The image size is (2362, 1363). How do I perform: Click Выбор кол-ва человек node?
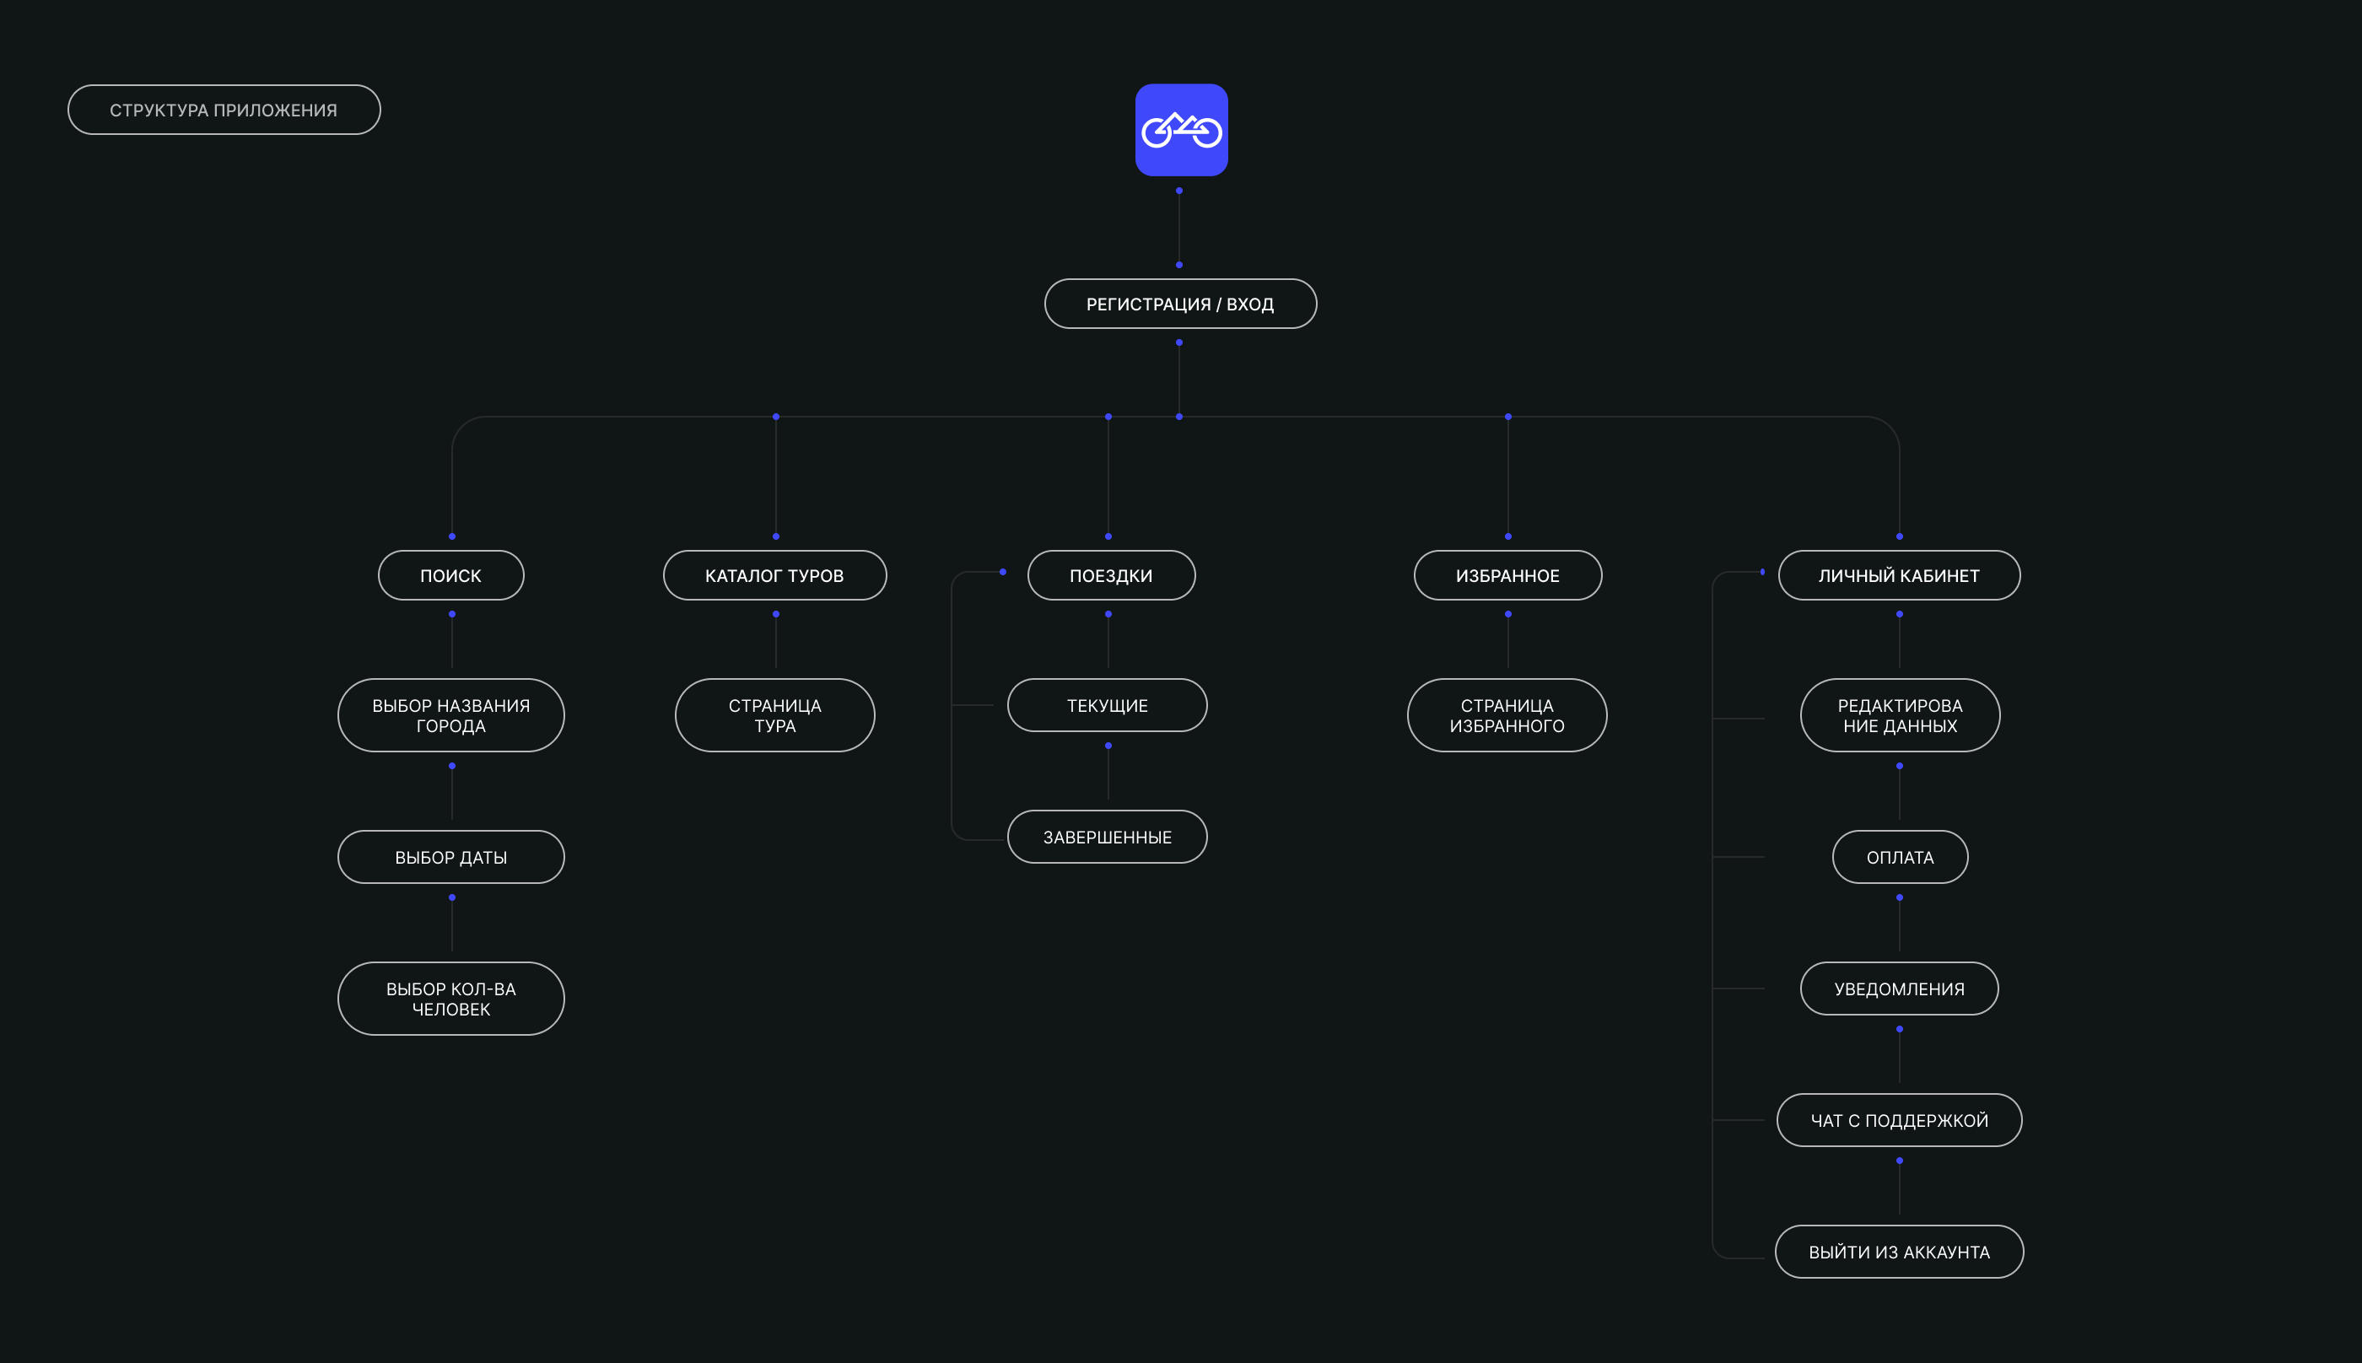click(x=450, y=999)
